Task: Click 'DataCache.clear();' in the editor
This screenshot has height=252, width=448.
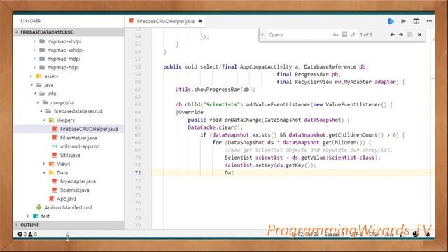Action: coord(215,127)
